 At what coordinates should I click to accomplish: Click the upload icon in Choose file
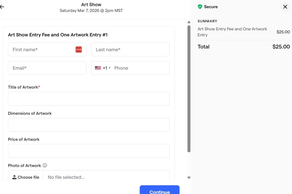14,177
